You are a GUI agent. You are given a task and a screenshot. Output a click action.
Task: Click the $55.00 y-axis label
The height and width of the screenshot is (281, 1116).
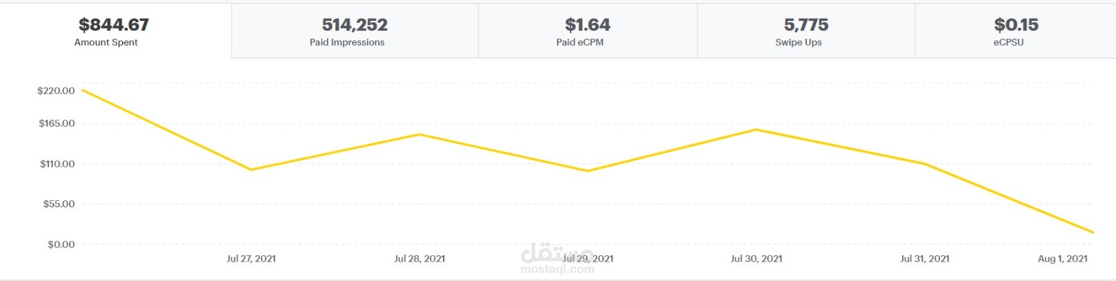[x=59, y=204]
